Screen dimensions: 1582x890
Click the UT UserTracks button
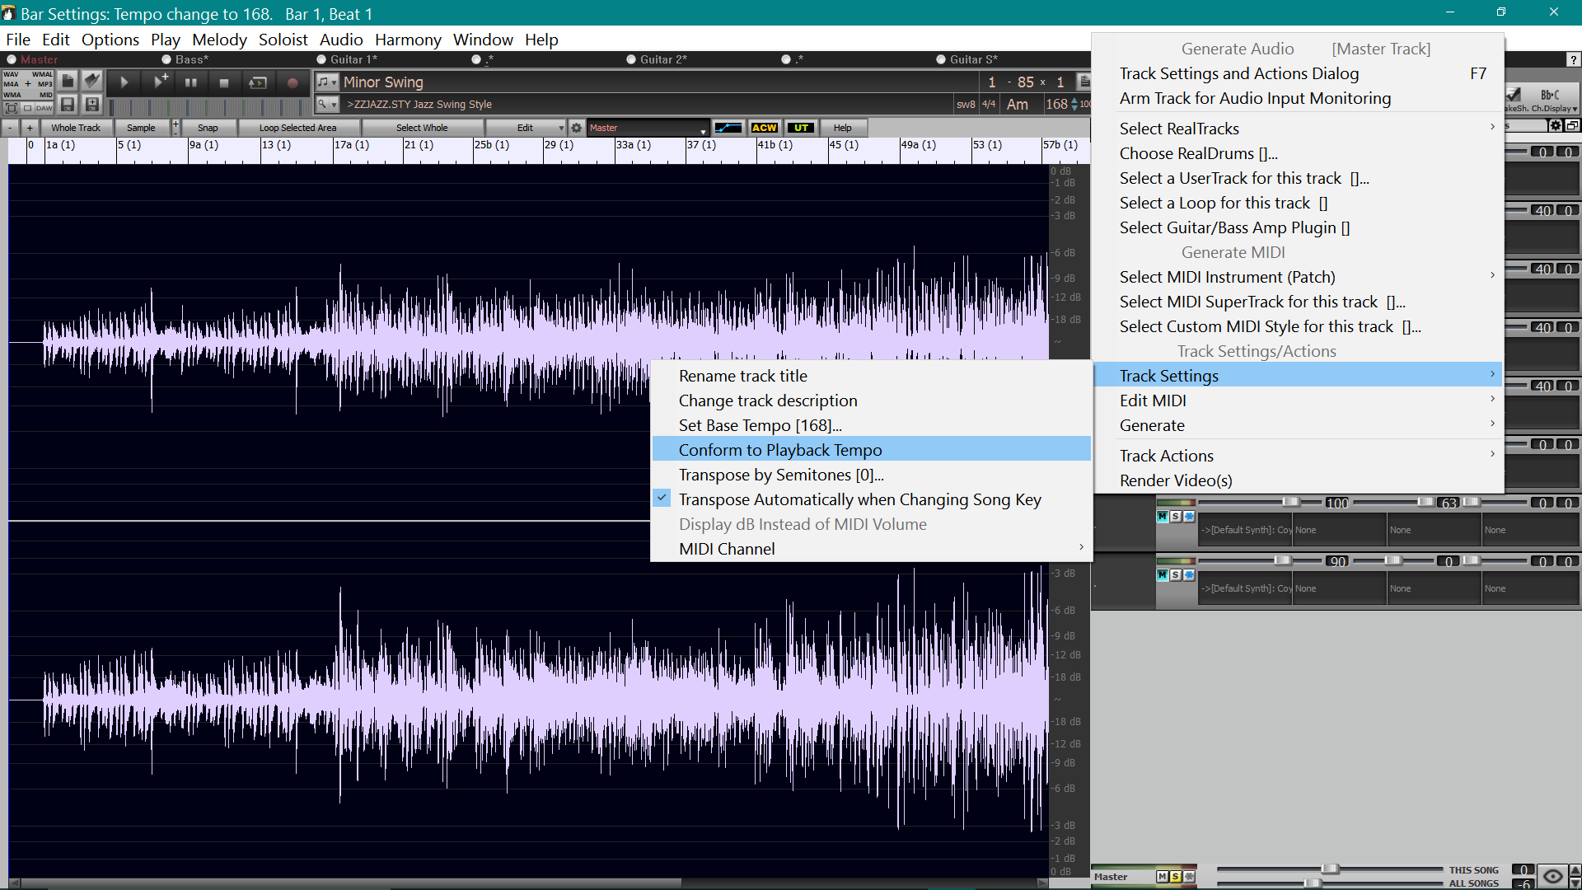coord(801,128)
